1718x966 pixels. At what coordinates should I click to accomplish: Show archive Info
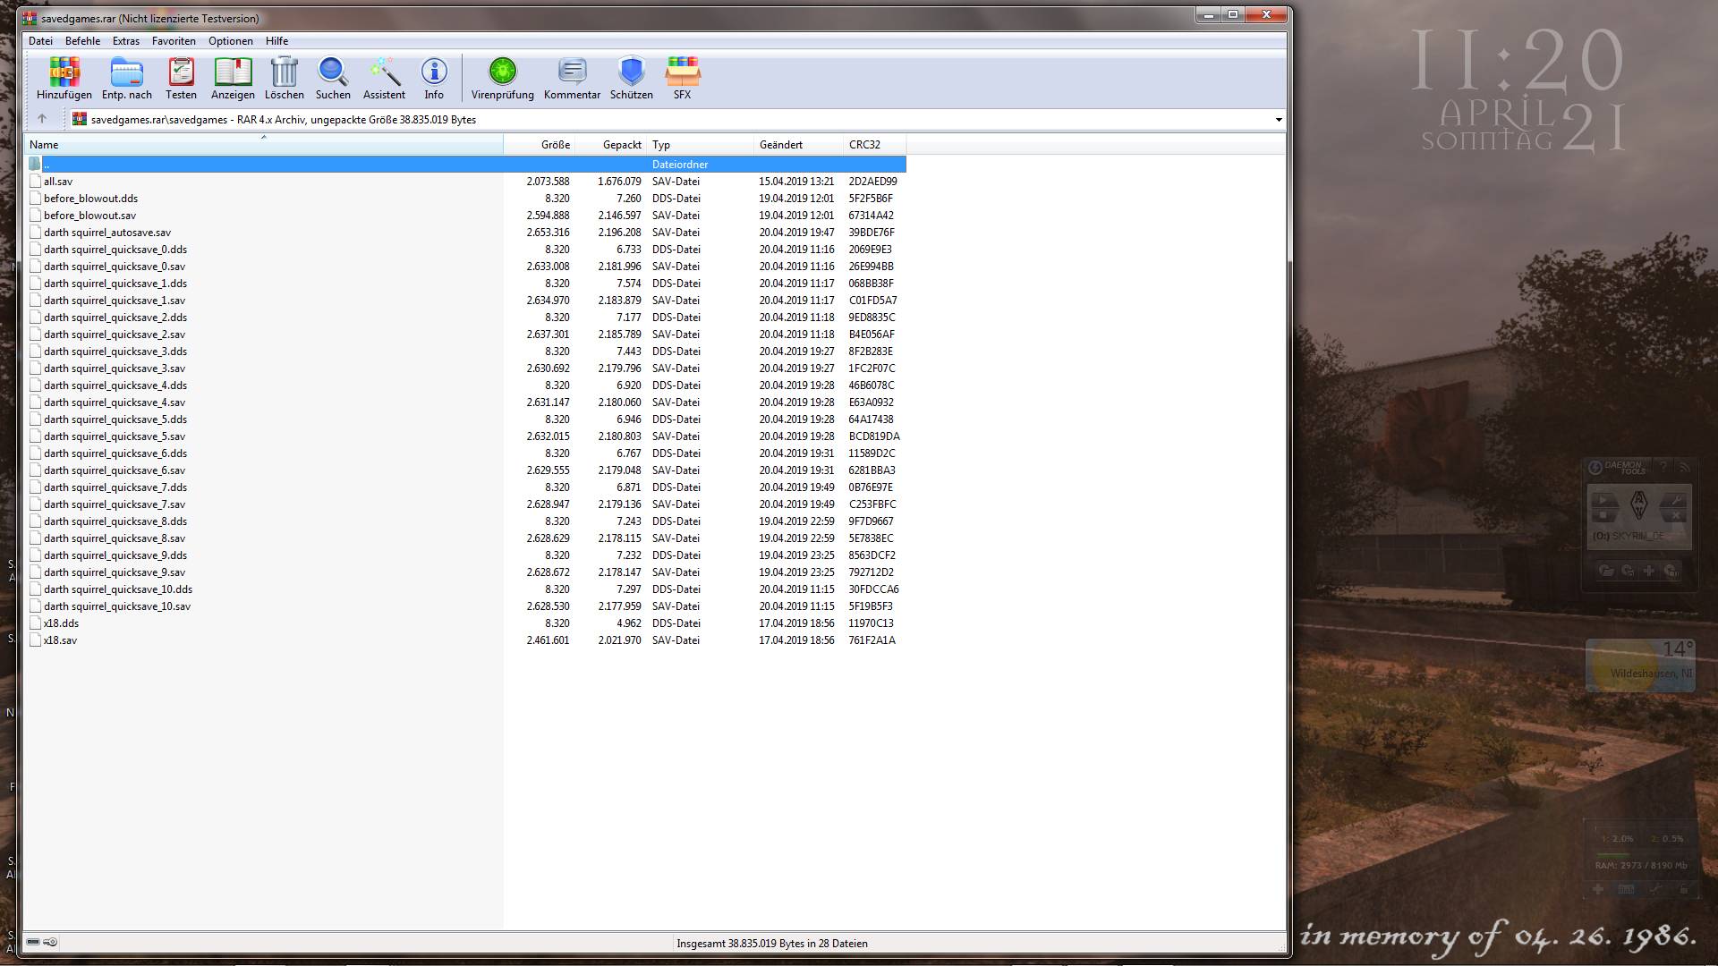(434, 78)
